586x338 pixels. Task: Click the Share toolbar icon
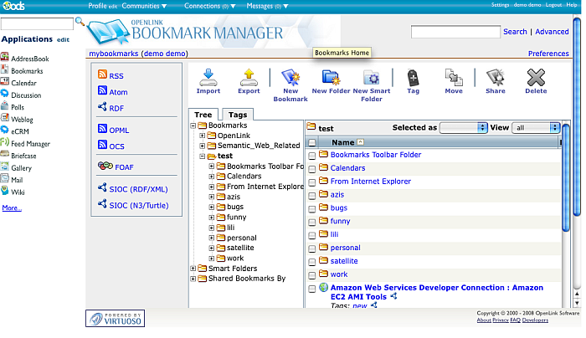tap(495, 78)
